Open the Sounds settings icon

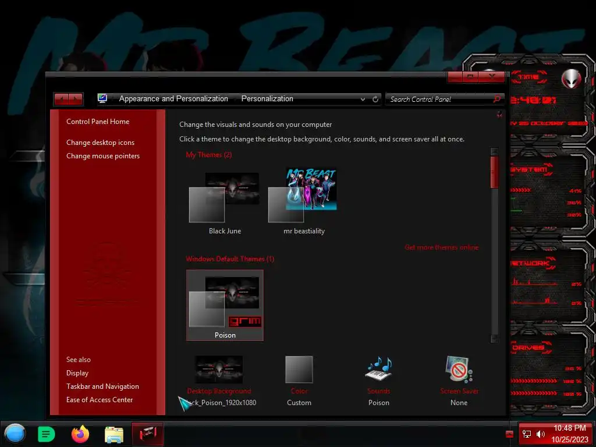point(378,369)
